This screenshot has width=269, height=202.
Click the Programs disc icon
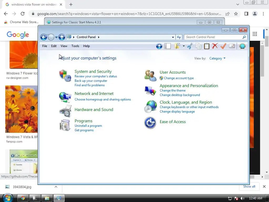tap(65, 125)
